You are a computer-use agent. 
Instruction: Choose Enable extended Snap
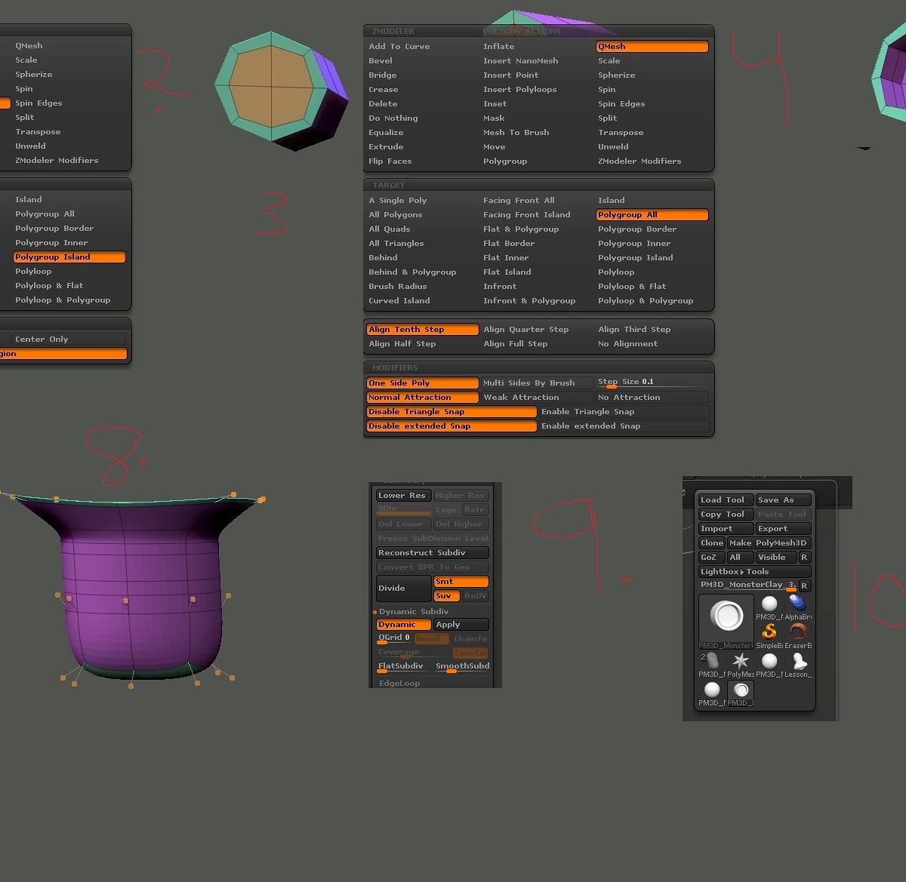coord(624,426)
